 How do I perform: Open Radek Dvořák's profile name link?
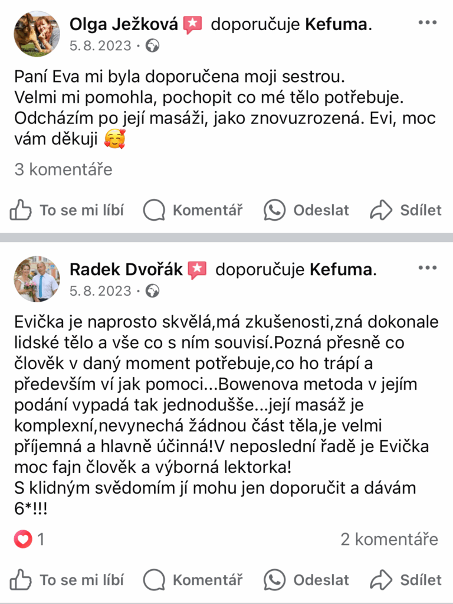126,270
